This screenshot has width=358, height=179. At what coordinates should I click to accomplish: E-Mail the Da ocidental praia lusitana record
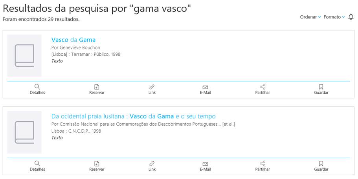(205, 166)
